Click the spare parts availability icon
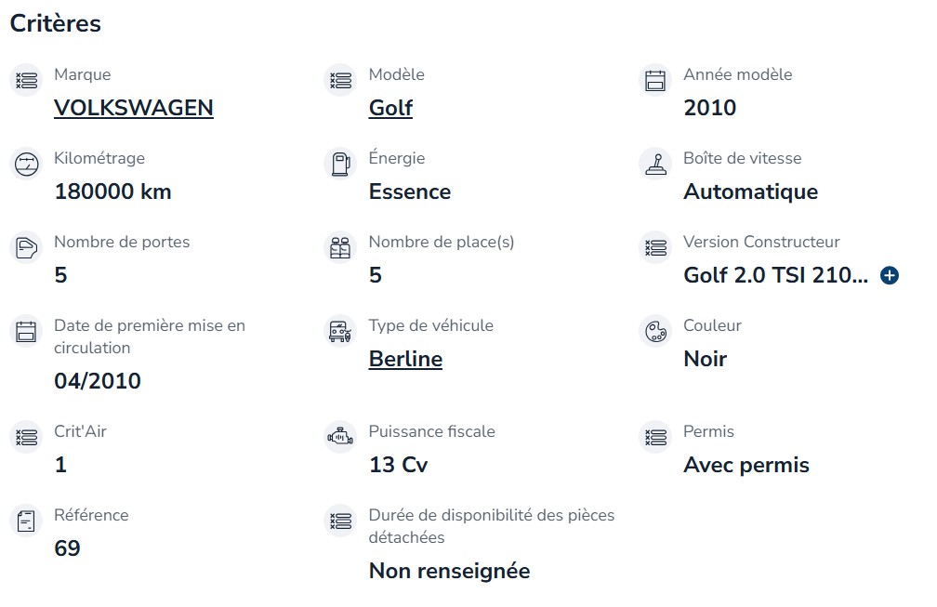The height and width of the screenshot is (607, 937). (x=340, y=521)
